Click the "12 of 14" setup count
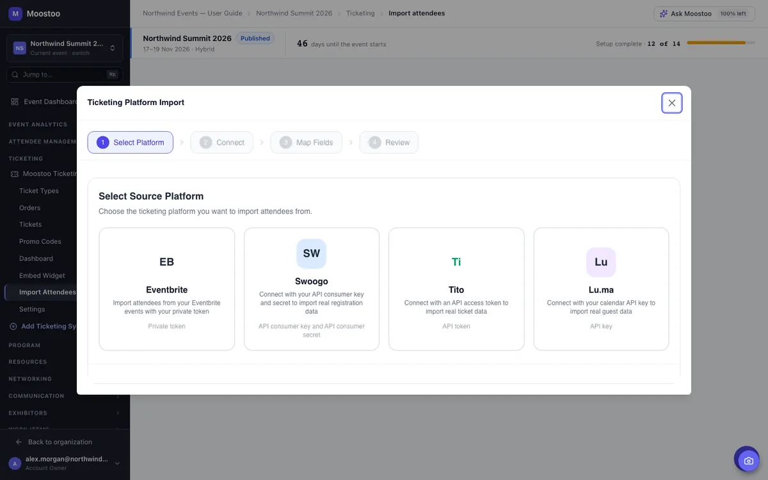The image size is (768, 480). click(x=664, y=44)
